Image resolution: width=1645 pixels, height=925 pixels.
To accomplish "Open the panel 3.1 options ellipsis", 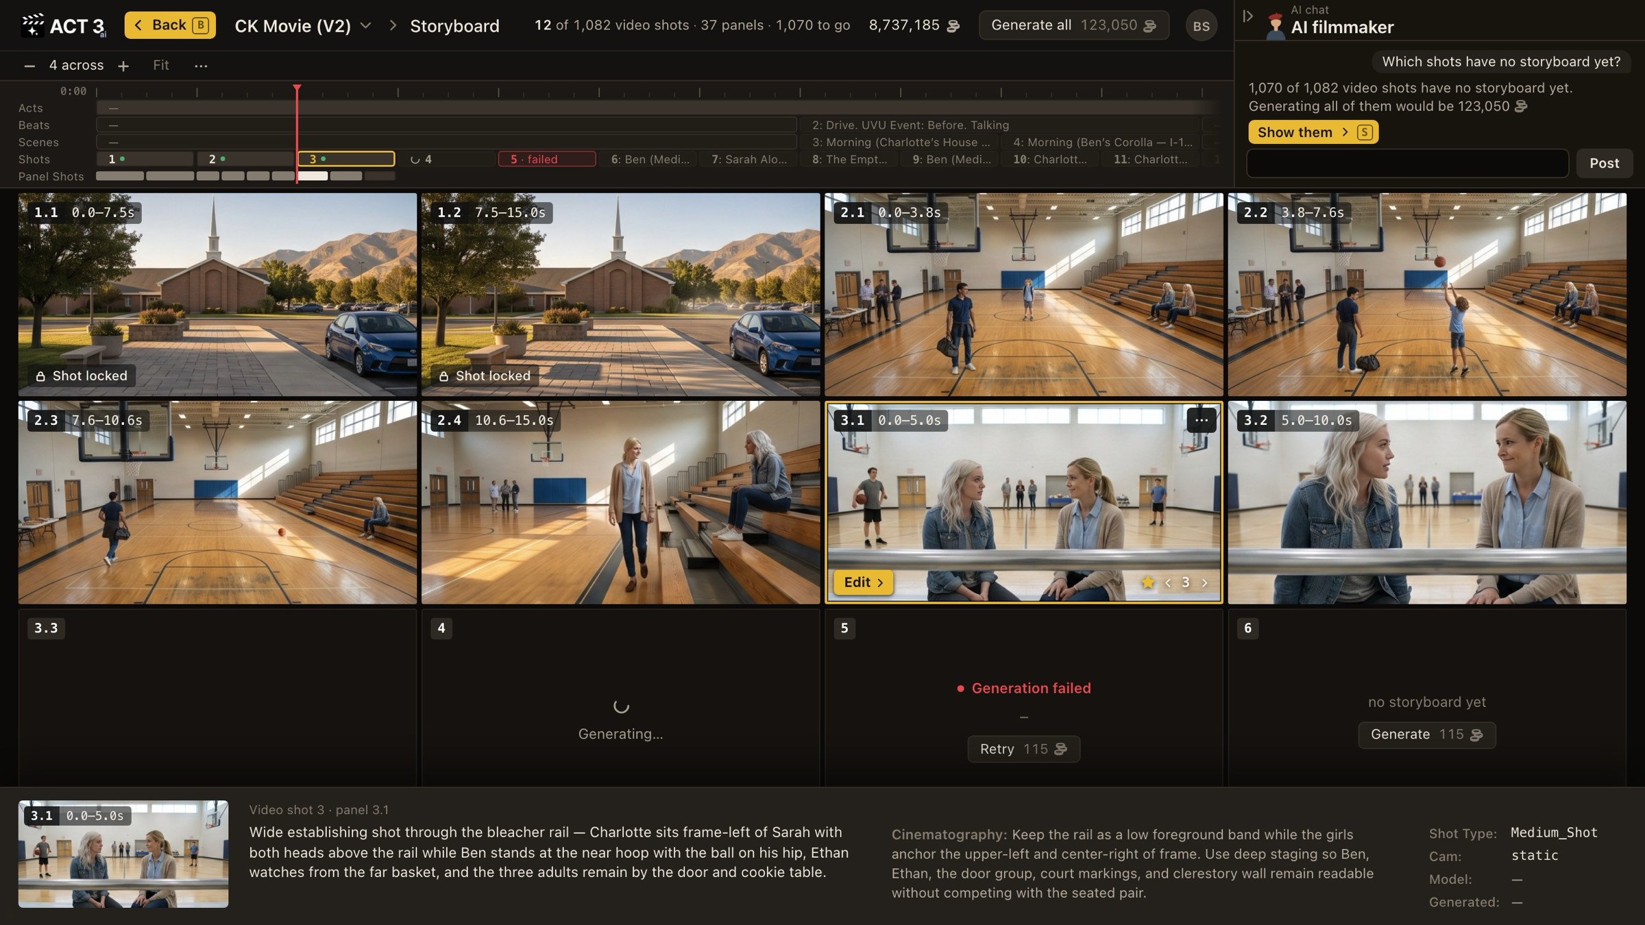I will (x=1202, y=420).
